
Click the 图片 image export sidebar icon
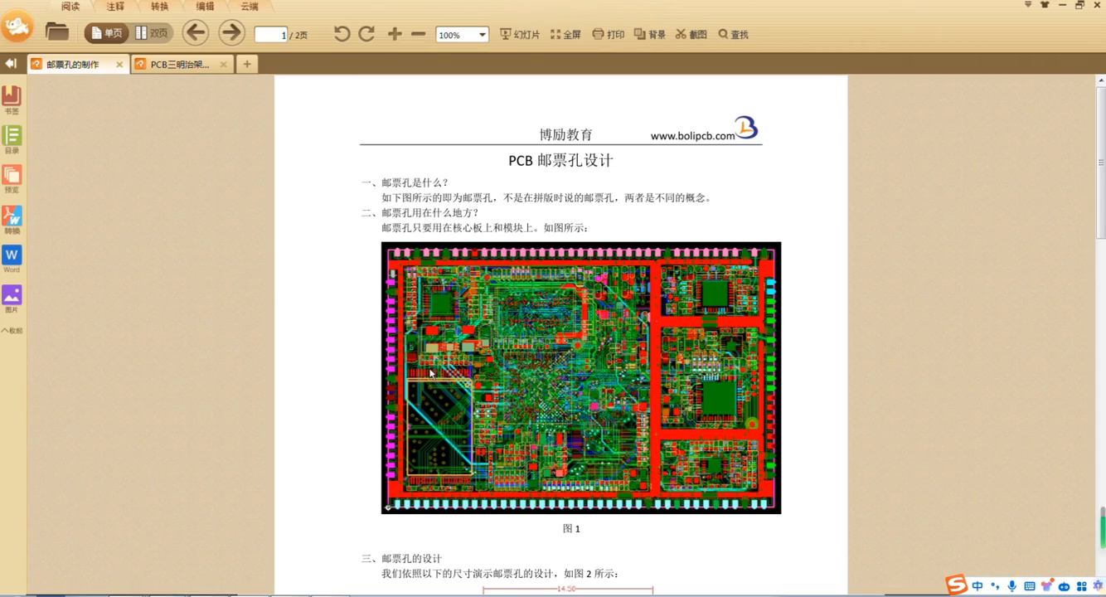point(12,298)
